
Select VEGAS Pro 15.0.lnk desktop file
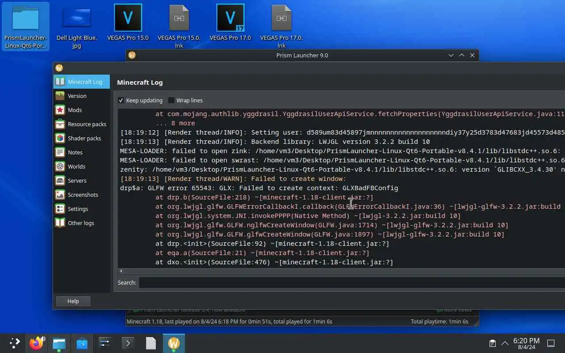(x=179, y=26)
